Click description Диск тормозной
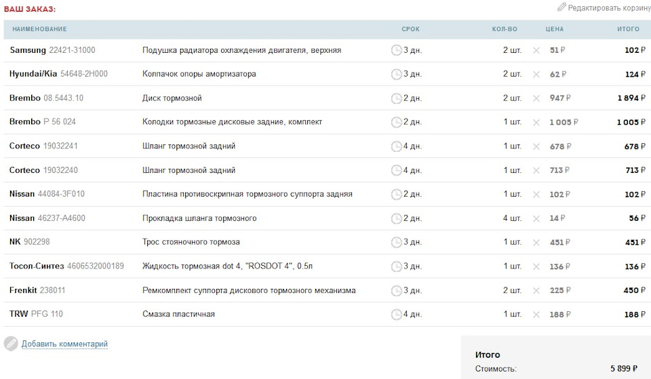 (172, 98)
